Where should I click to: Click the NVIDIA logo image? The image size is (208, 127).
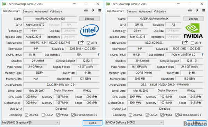193,30
